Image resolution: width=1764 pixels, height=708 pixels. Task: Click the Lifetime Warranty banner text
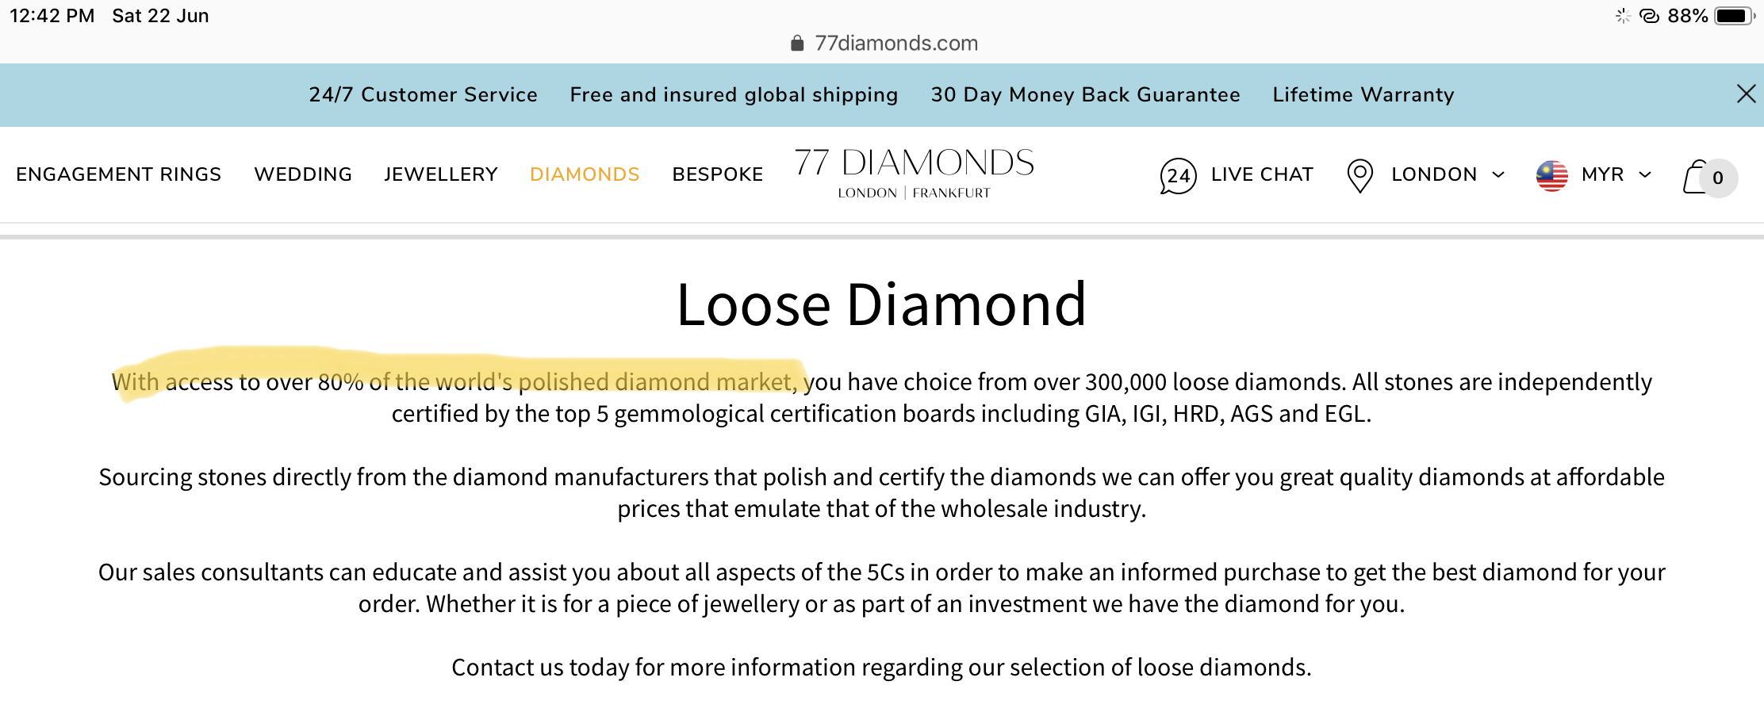(1363, 94)
